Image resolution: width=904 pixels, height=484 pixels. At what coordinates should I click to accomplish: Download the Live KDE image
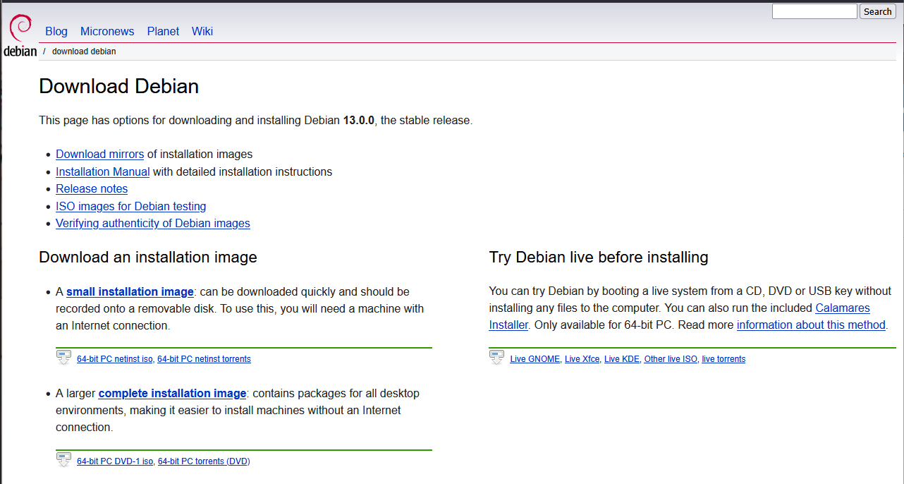pos(622,359)
